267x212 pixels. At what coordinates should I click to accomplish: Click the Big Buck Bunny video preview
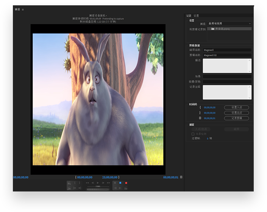coord(98,99)
